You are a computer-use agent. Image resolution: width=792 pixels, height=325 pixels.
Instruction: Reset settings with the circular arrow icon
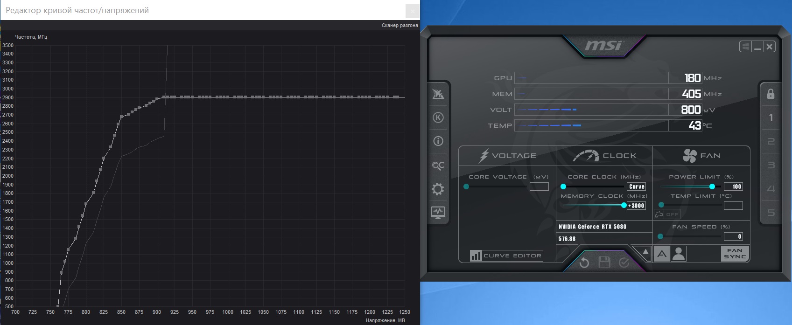[584, 263]
